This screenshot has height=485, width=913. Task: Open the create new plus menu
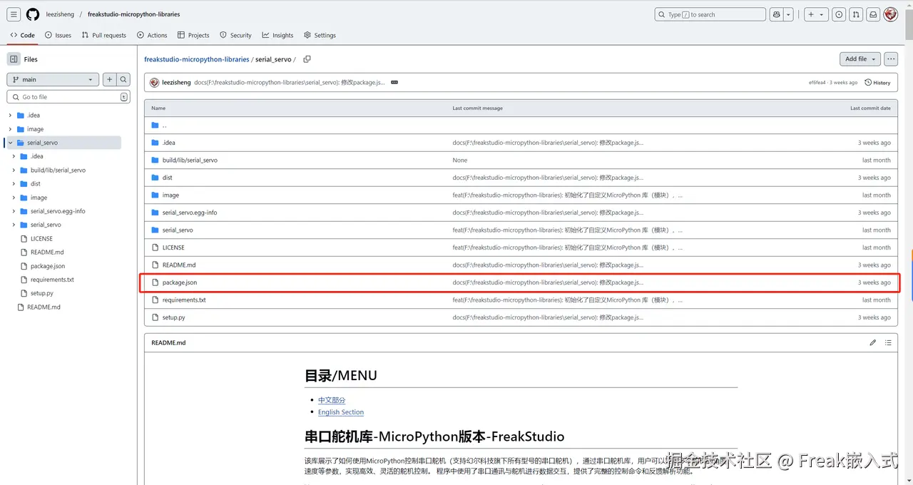tap(815, 14)
